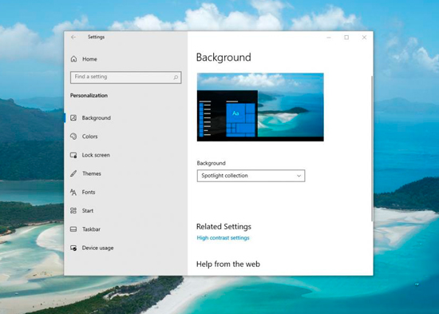Focus the Find a setting field

click(x=125, y=77)
